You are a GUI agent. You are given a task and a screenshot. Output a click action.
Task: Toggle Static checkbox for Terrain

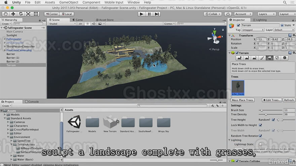(x=282, y=25)
